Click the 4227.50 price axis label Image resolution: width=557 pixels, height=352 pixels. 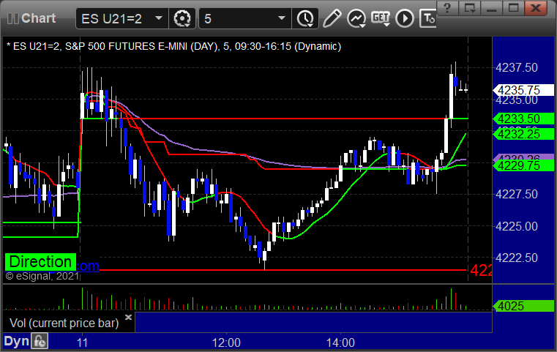[x=517, y=194]
